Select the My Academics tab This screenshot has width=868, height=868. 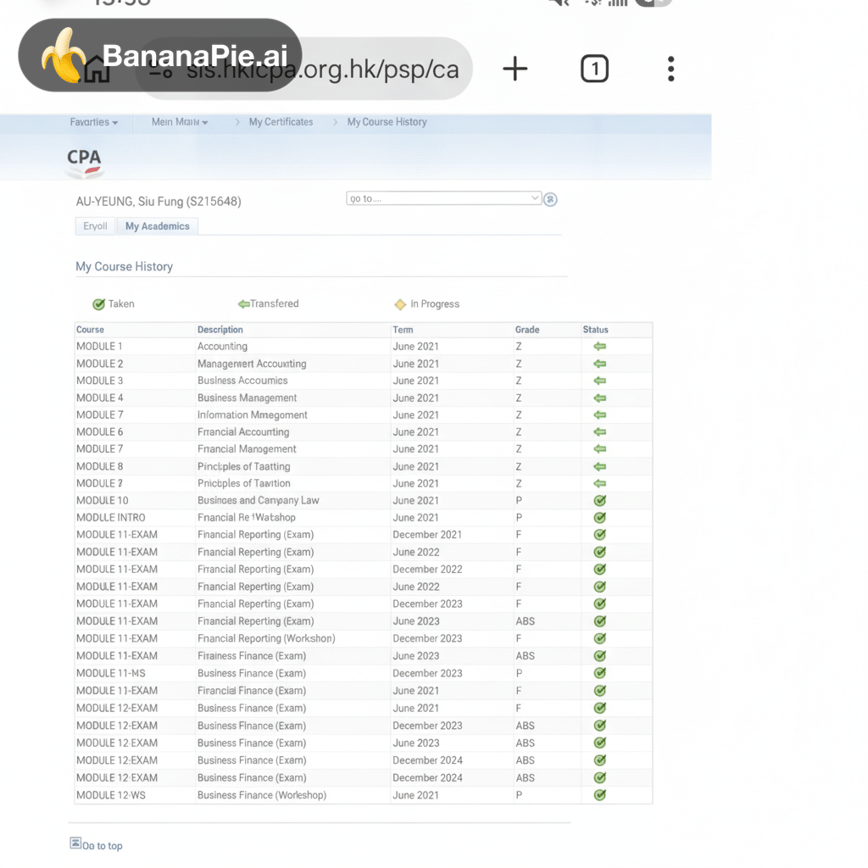click(x=157, y=226)
